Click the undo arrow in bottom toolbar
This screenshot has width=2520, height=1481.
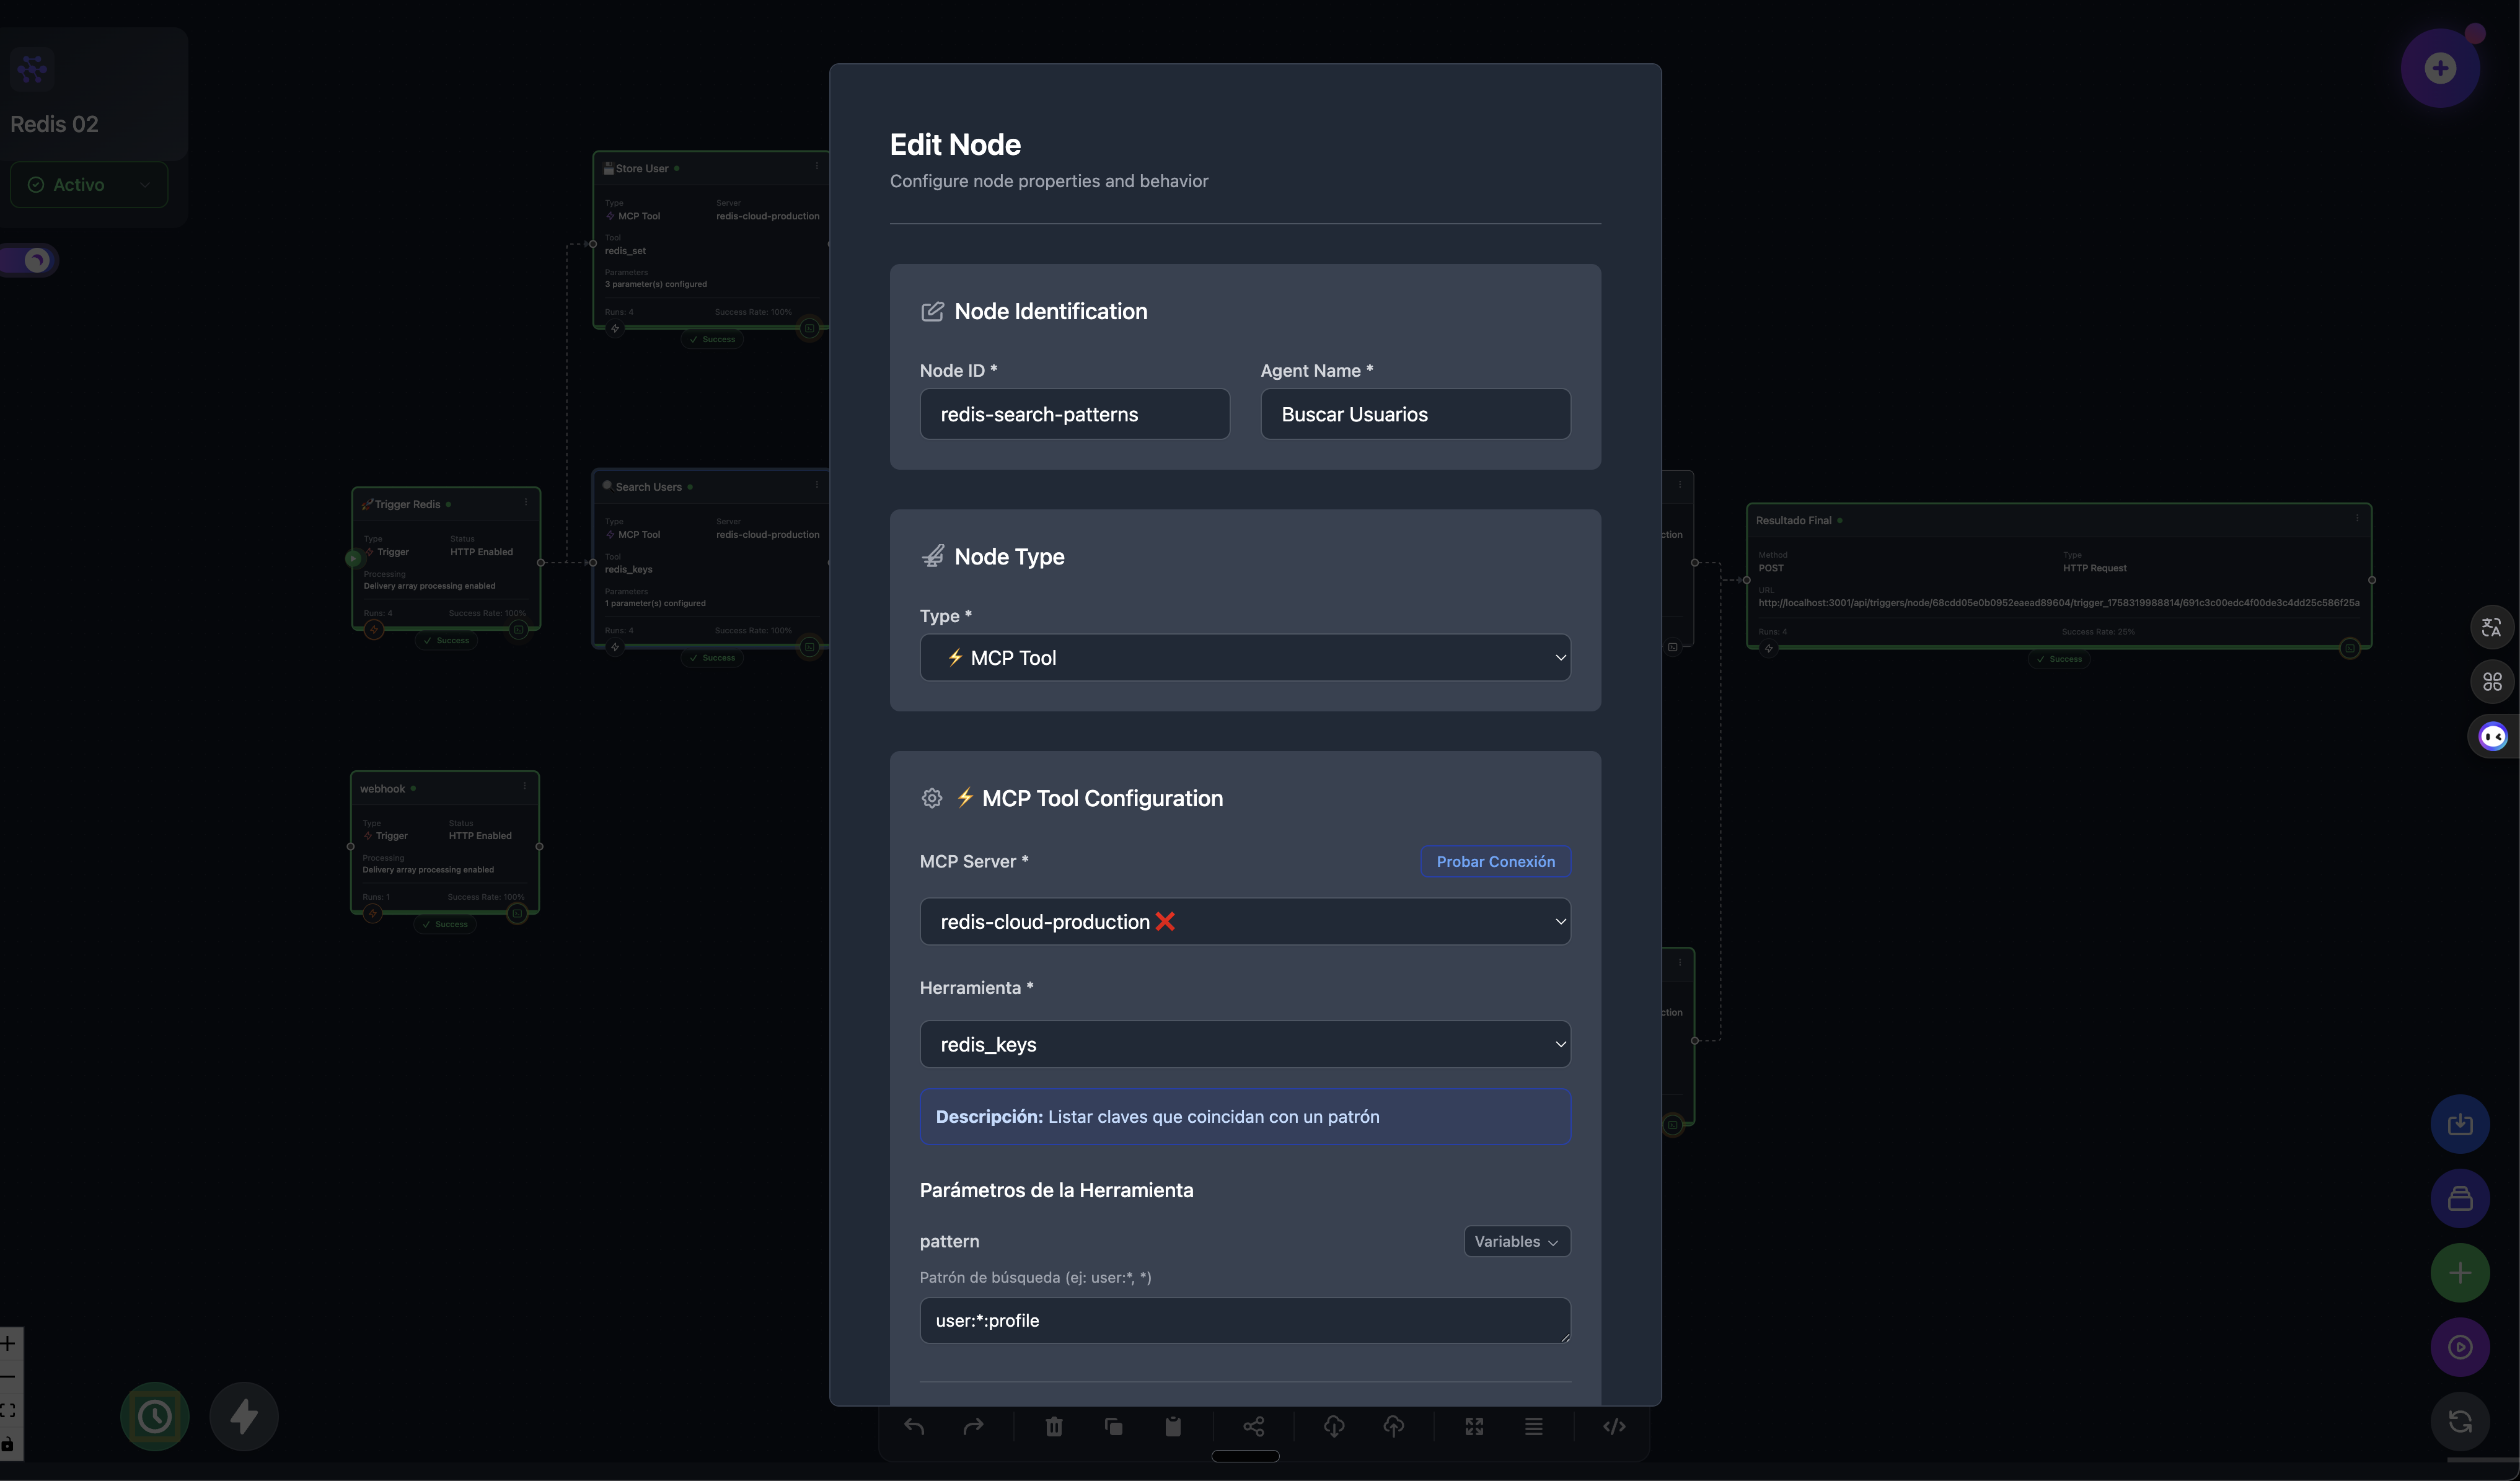pos(914,1426)
